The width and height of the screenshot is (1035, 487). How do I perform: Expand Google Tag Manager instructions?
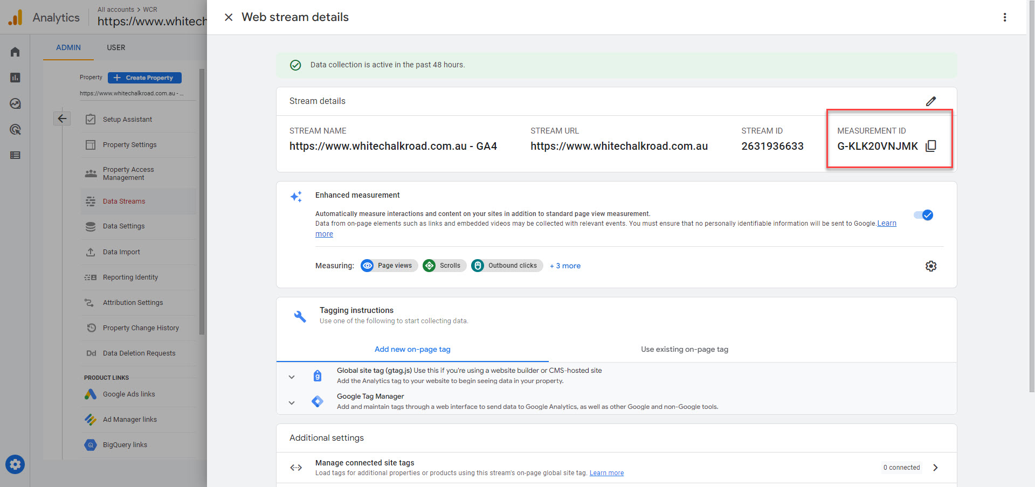[x=292, y=402]
